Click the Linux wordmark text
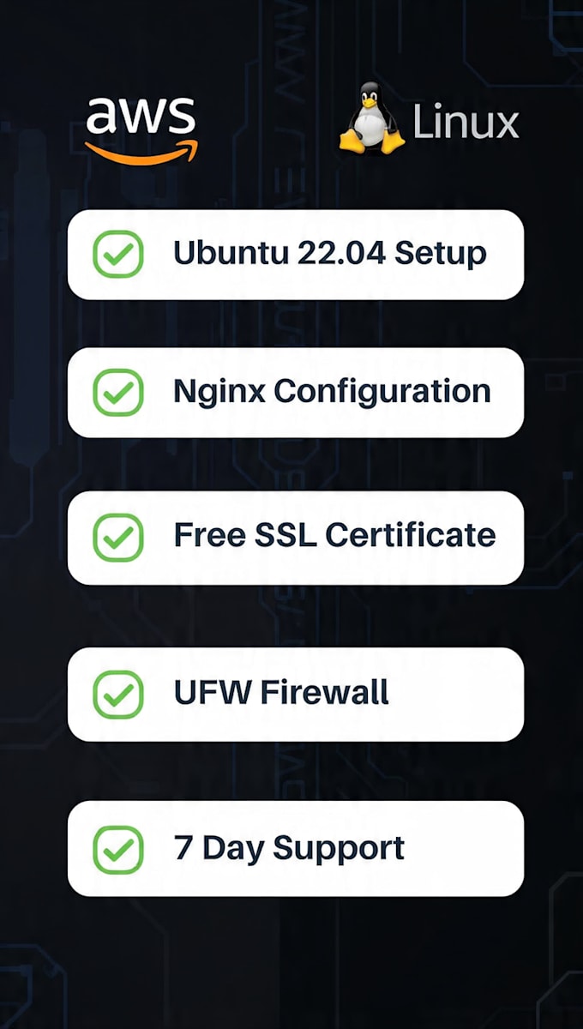 [466, 122]
